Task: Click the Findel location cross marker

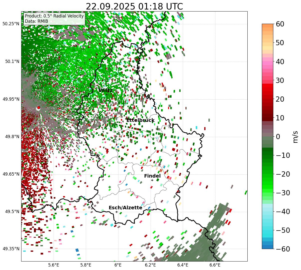Action: pos(152,180)
